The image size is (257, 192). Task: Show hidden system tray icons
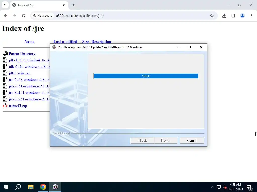212,187
